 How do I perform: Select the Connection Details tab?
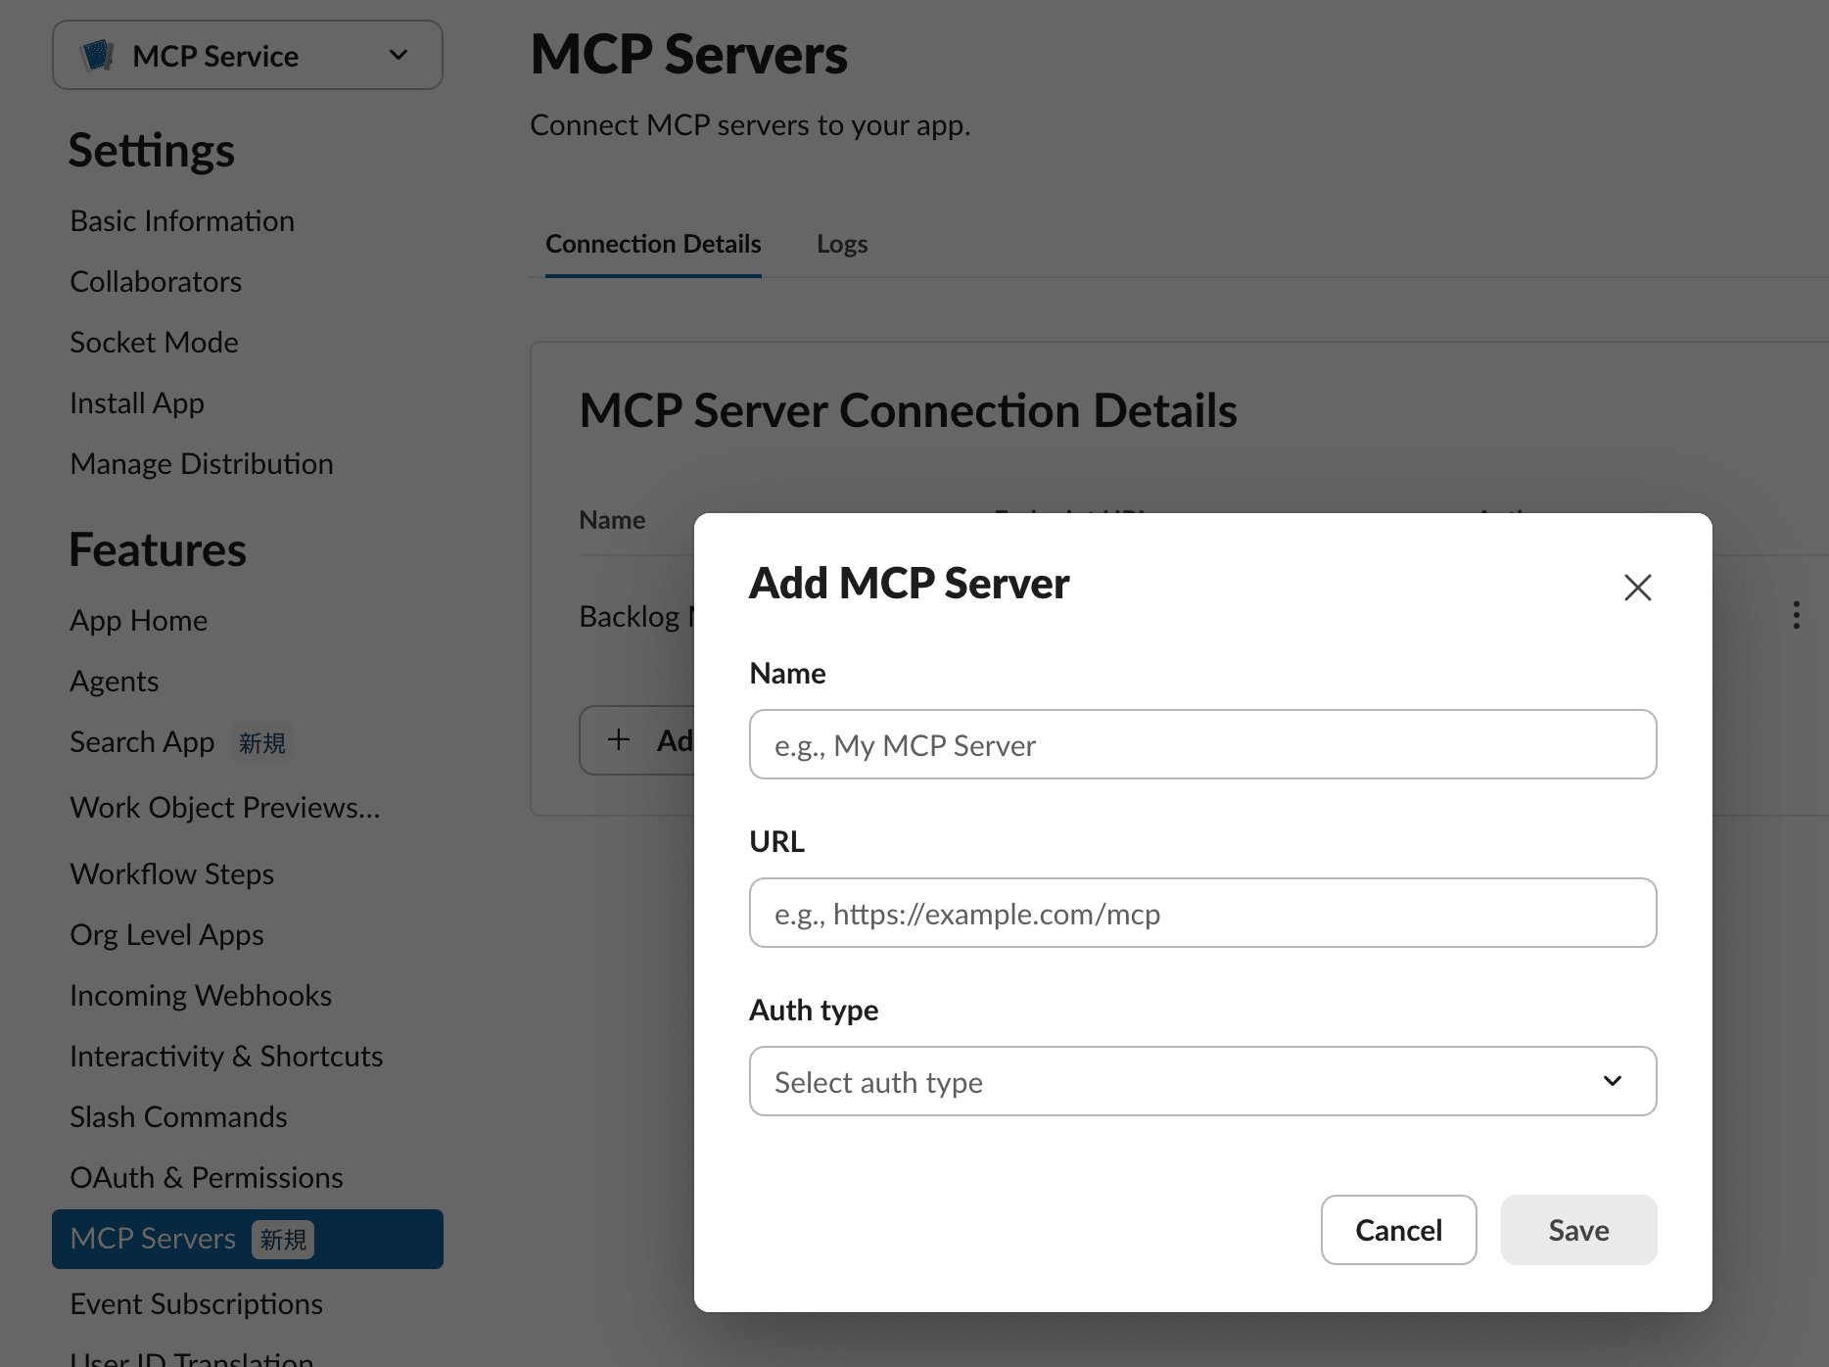click(653, 244)
